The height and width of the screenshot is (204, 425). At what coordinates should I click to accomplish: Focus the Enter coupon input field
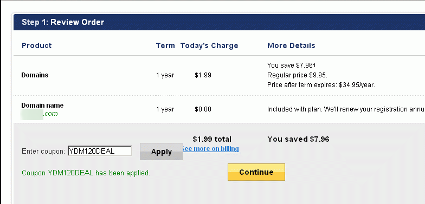click(x=100, y=151)
